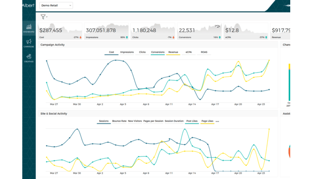Screen dimensions: 313x179
Task: Toggle the Cost series in Campaign Activity
Action: [111, 52]
